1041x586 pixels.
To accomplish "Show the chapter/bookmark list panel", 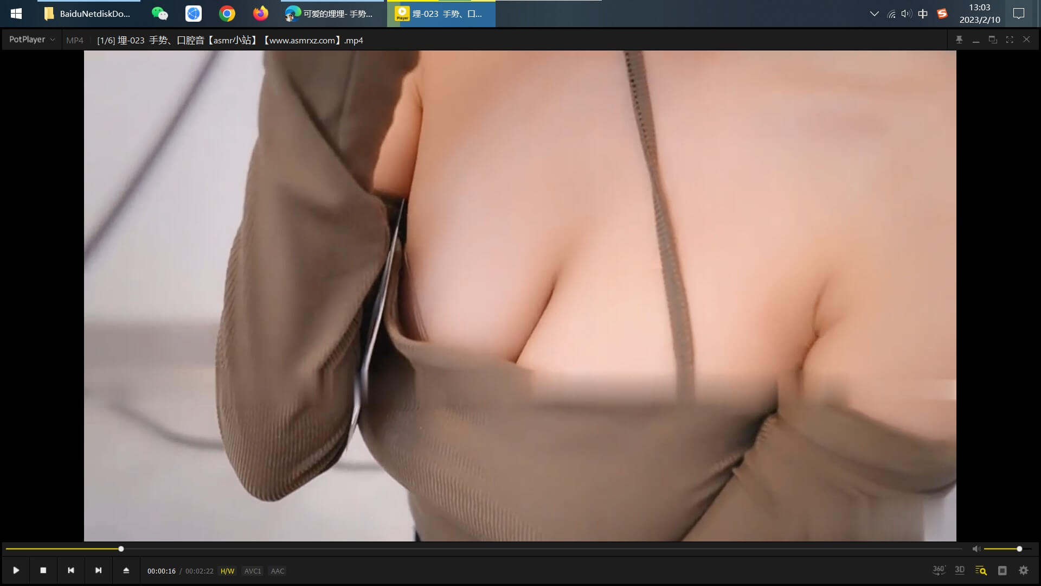I will point(1002,571).
